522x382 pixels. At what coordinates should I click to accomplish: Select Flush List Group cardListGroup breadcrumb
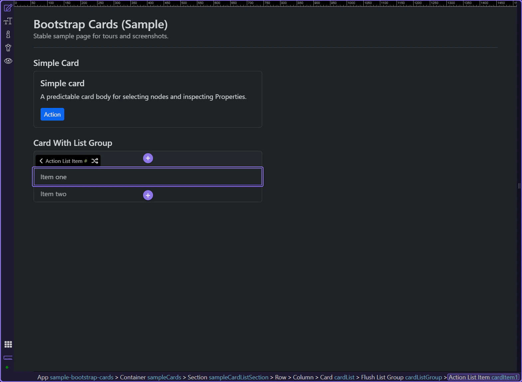(401, 377)
